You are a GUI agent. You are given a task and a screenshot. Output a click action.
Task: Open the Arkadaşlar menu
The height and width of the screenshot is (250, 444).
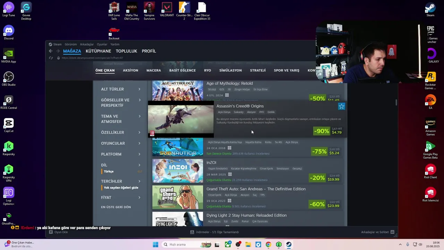(87, 44)
